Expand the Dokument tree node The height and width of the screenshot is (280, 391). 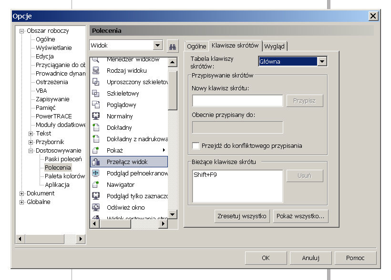[x=22, y=193]
